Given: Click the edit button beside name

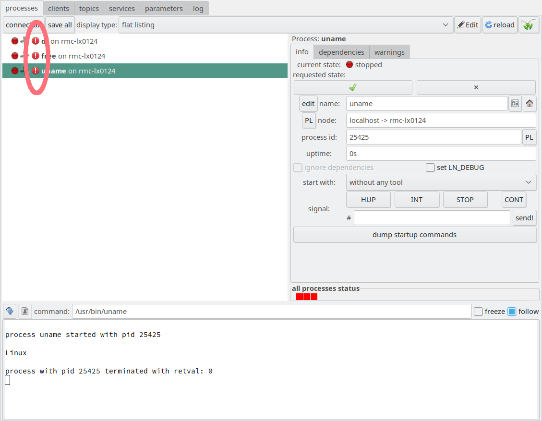Looking at the screenshot, I should [308, 104].
